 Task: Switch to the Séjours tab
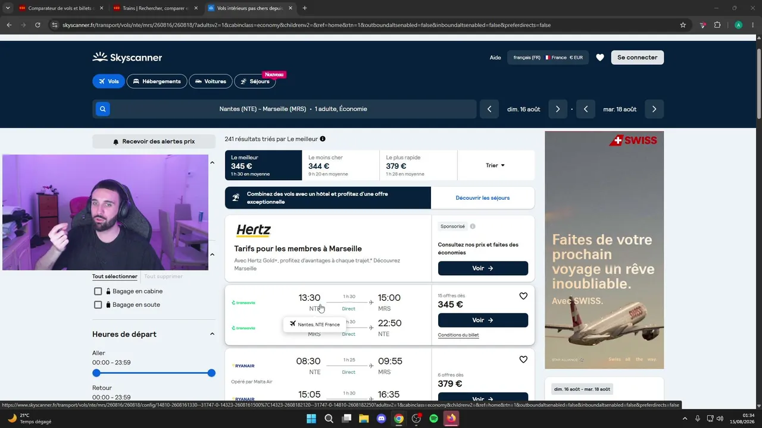click(255, 81)
